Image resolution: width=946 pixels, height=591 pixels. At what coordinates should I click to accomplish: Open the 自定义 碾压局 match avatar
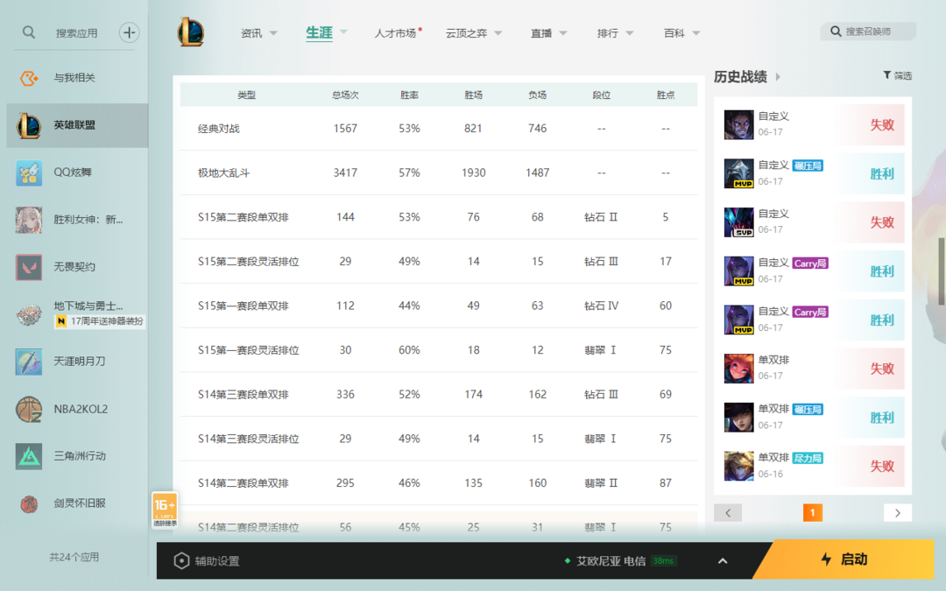click(738, 173)
